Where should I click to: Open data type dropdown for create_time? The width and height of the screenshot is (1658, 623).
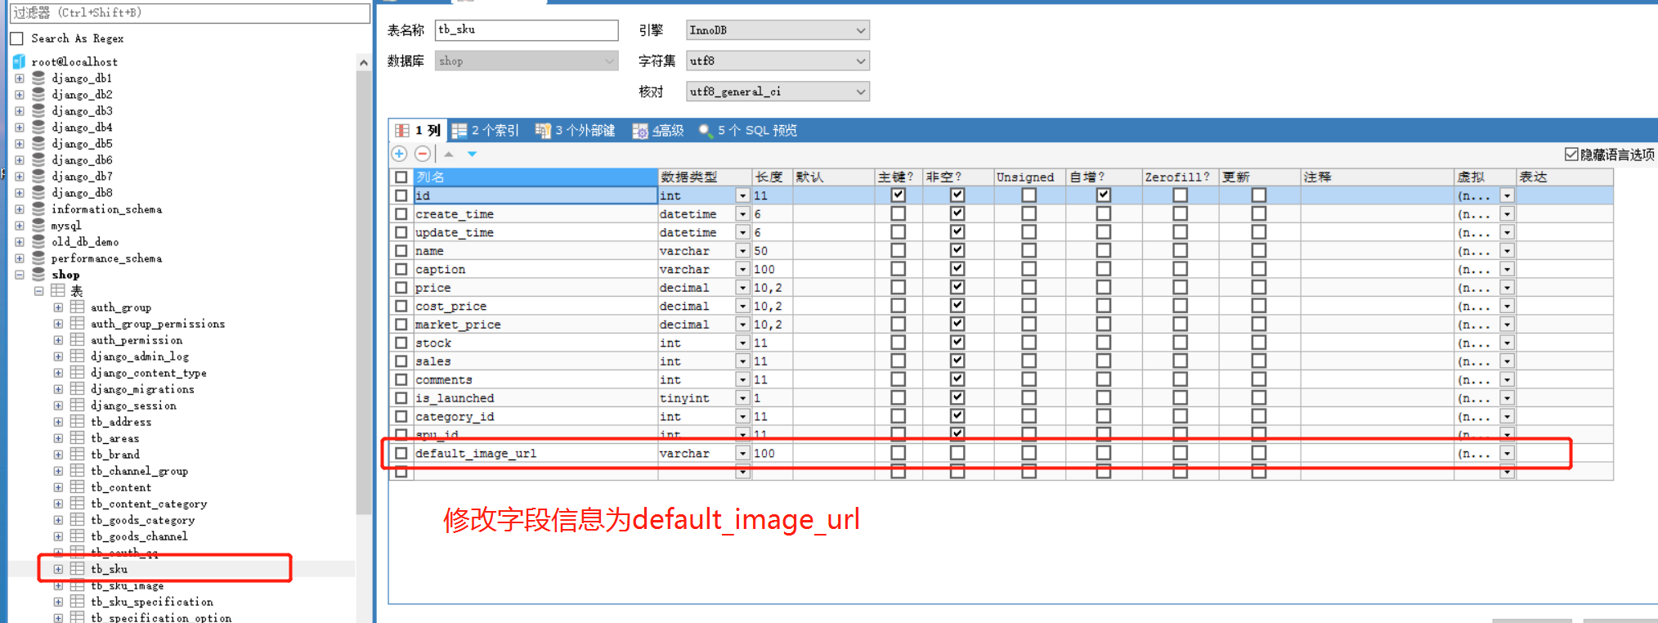[742, 214]
